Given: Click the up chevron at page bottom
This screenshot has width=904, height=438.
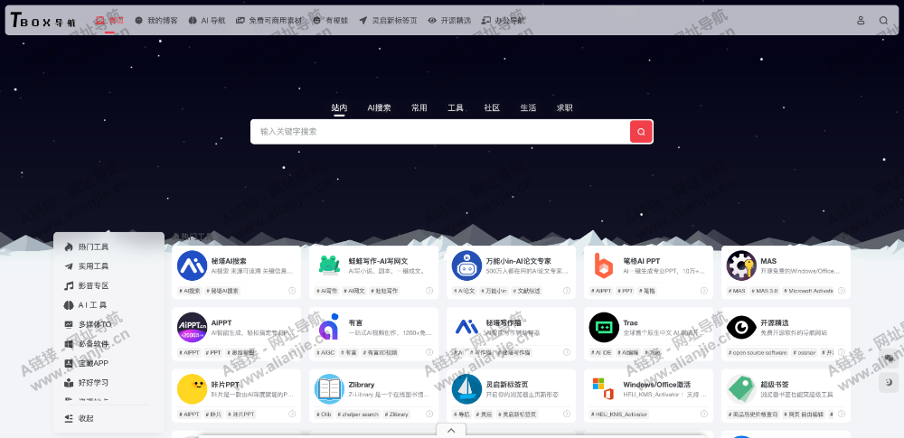Looking at the screenshot, I should click(451, 430).
